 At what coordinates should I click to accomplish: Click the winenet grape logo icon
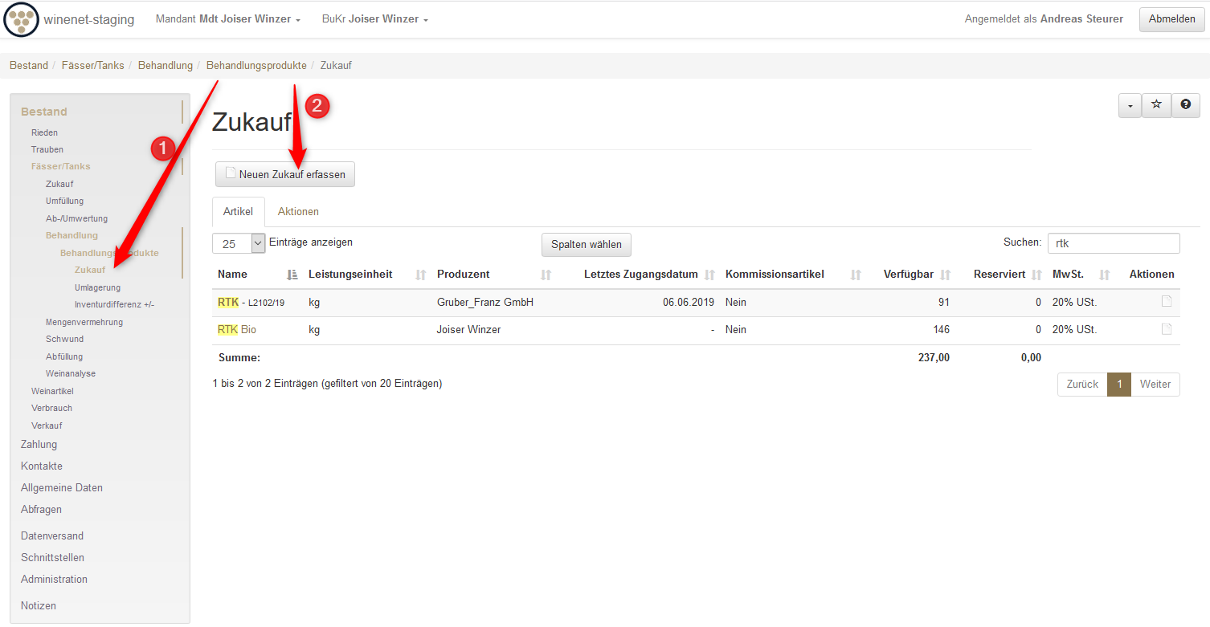click(21, 19)
